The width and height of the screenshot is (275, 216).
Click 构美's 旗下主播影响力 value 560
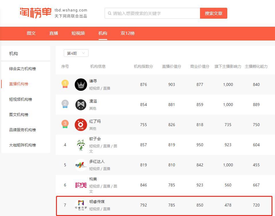(228, 185)
